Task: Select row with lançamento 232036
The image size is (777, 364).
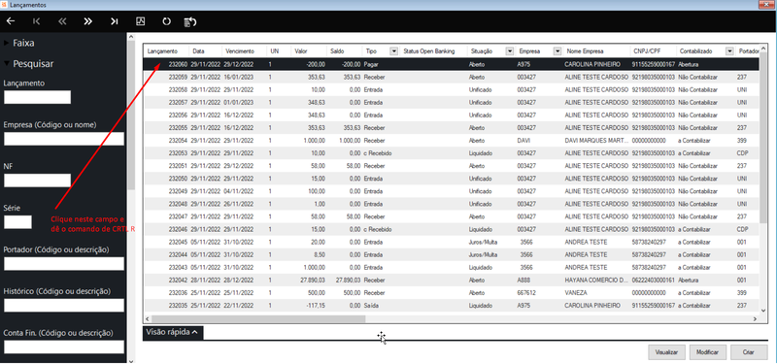Action: [x=451, y=292]
